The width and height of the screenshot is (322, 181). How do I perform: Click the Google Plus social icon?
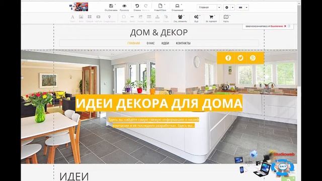tap(253, 58)
